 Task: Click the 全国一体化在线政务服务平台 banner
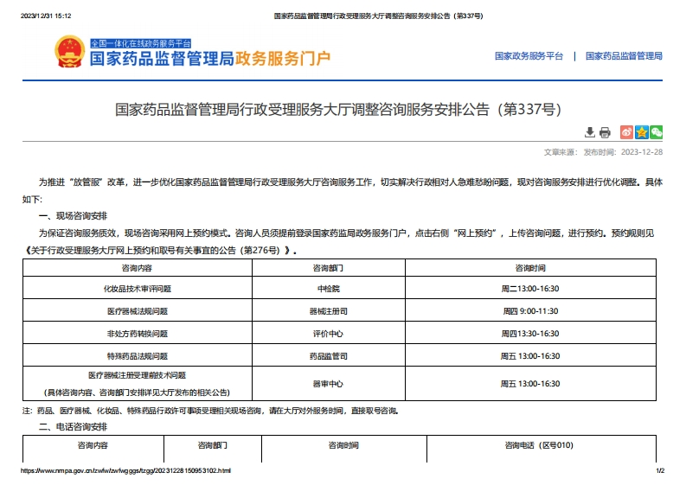click(139, 42)
